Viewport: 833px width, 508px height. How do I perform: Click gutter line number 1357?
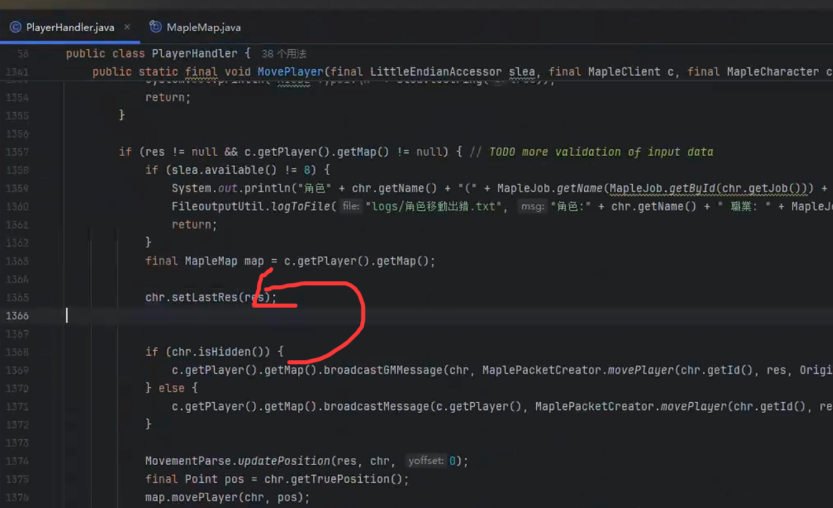(x=17, y=152)
